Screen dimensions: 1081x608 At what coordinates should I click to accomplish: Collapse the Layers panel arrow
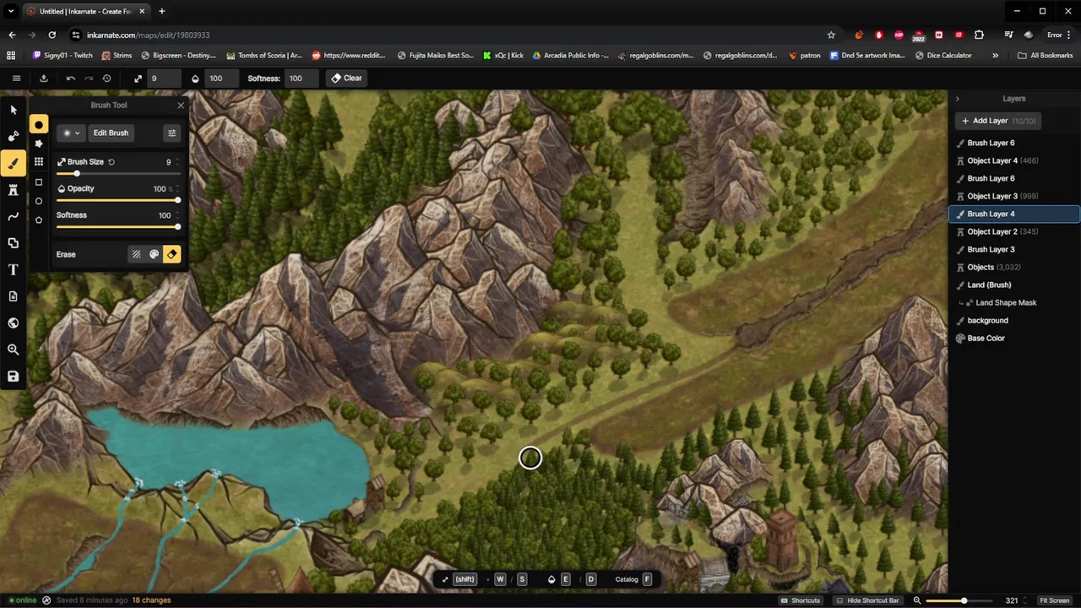tap(957, 99)
